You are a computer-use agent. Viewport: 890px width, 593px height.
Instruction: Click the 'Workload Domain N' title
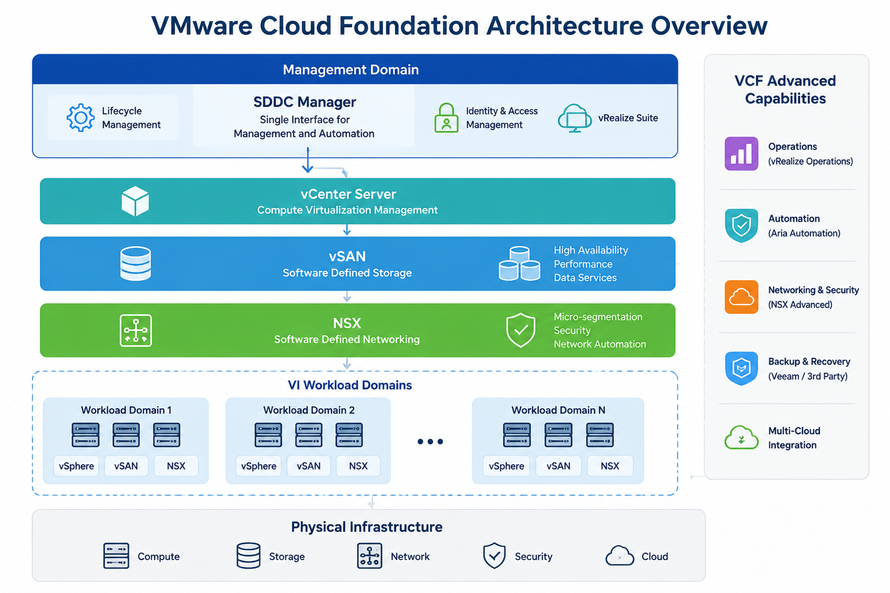559,410
